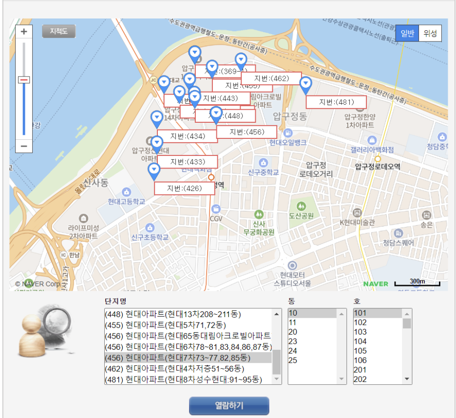
Task: Select 호 number 201
Action: tap(378, 370)
